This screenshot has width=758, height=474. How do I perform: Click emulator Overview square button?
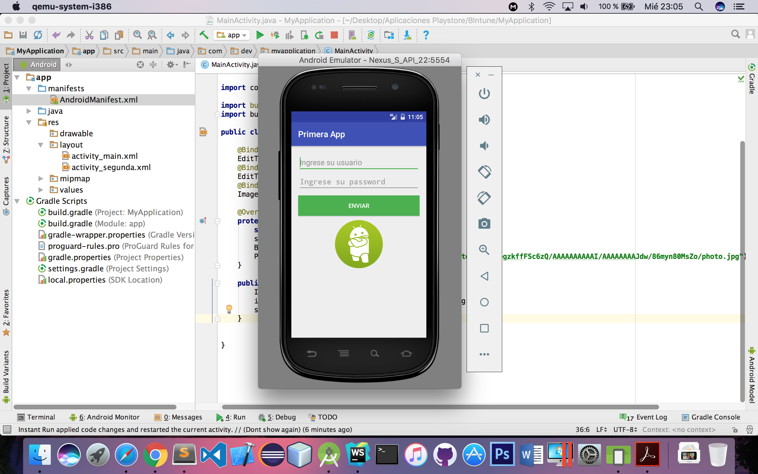click(484, 328)
